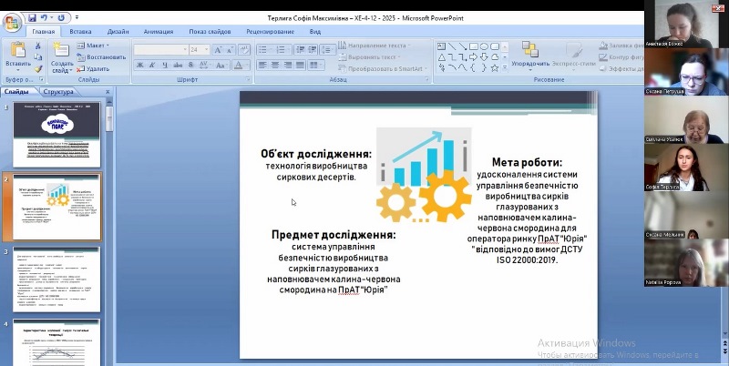Click the Restore (Восстановить) button
729x366 pixels.
(101, 56)
